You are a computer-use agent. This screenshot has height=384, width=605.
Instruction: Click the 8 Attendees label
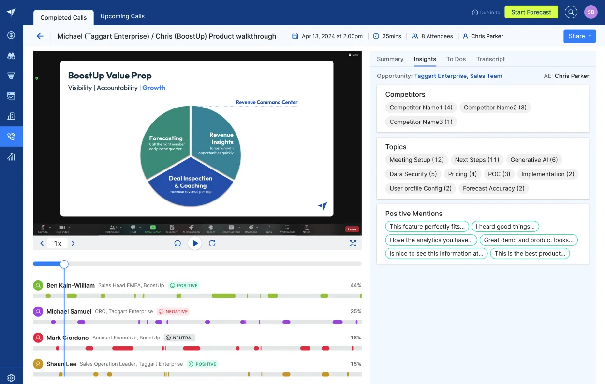click(432, 36)
